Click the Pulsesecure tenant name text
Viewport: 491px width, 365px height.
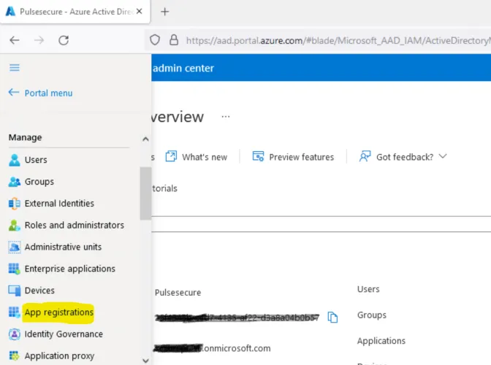pos(178,293)
